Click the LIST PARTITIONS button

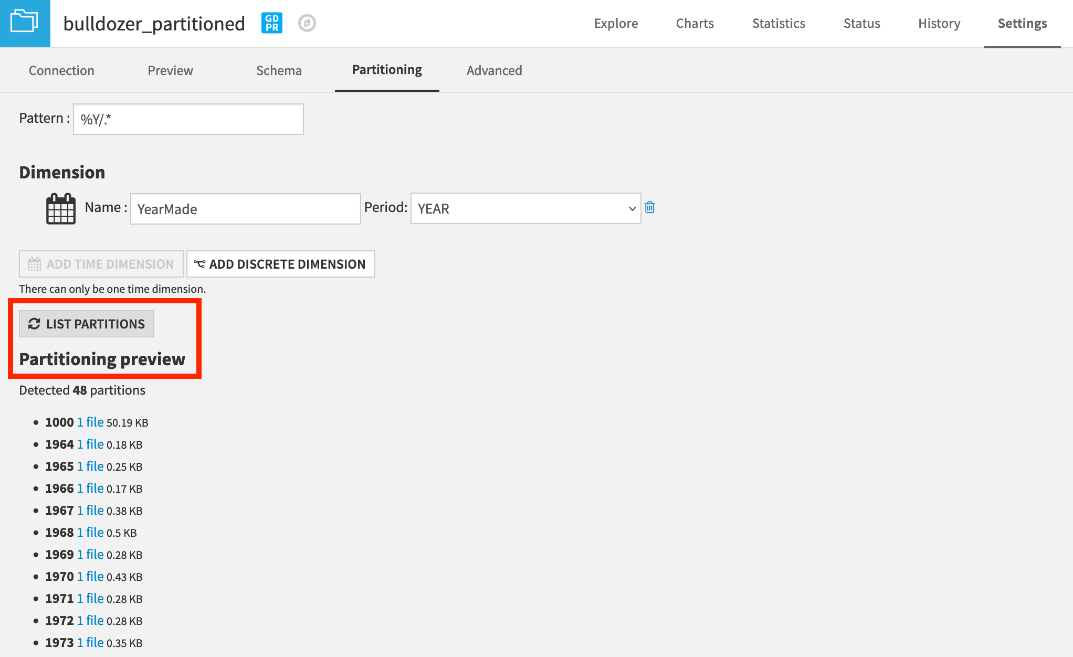[86, 323]
